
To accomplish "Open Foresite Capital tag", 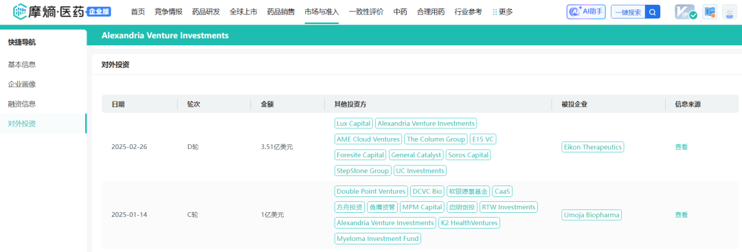I will point(361,154).
